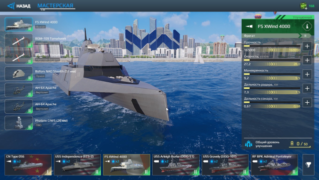
Task: Upgrade Скорость with its plus button
Action: (x=307, y=60)
